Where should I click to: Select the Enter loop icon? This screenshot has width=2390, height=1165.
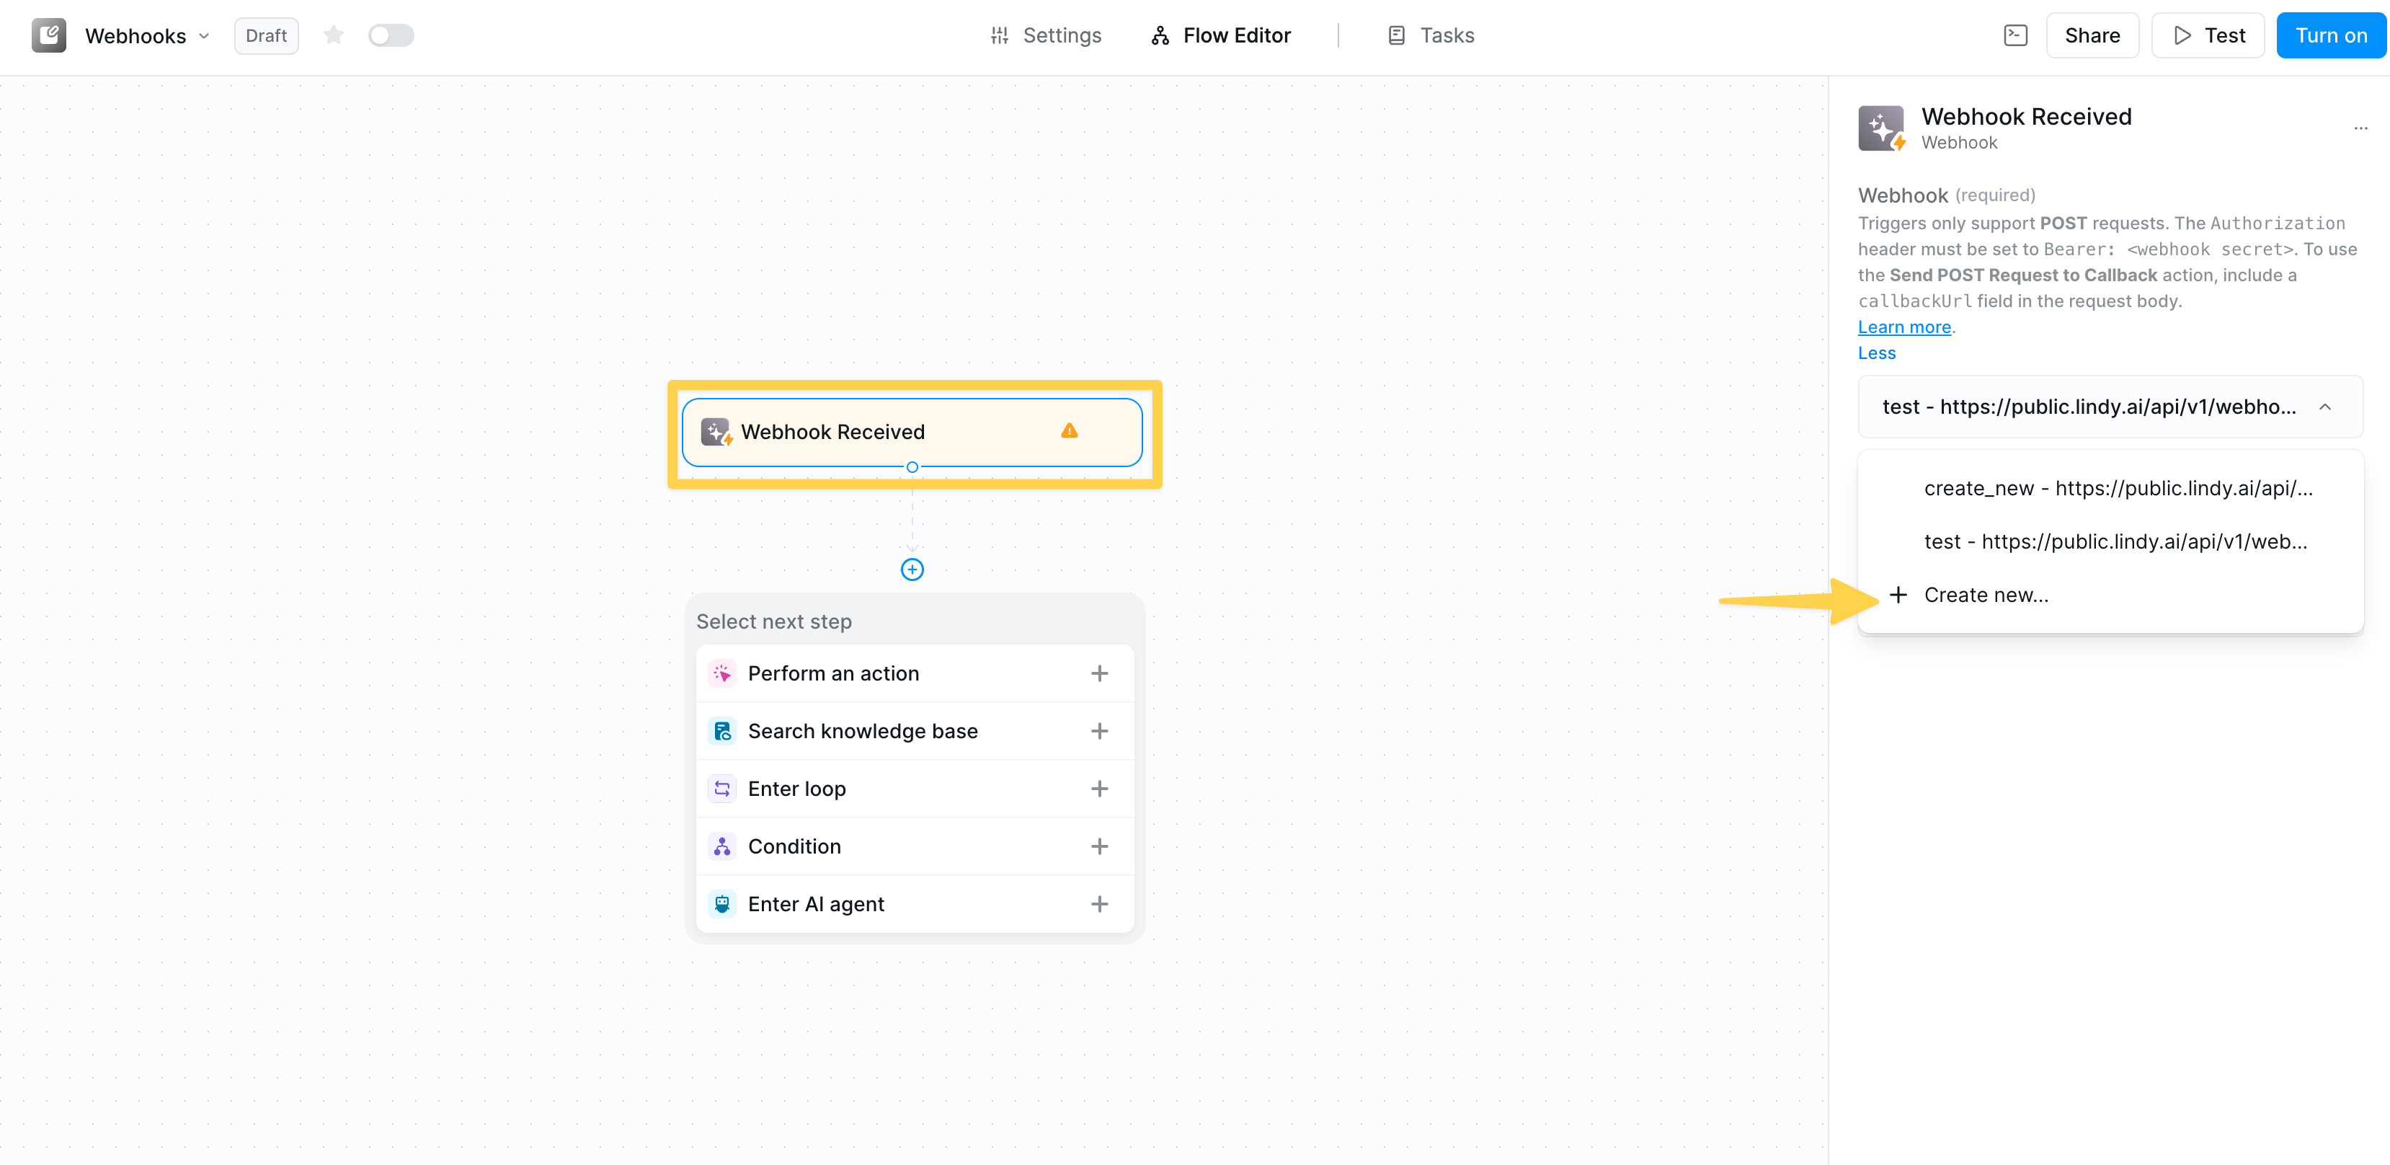(721, 788)
